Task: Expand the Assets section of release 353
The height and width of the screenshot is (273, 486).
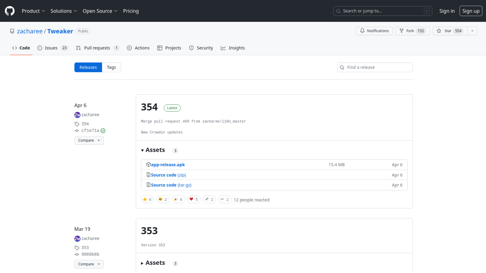Action: tap(153, 263)
